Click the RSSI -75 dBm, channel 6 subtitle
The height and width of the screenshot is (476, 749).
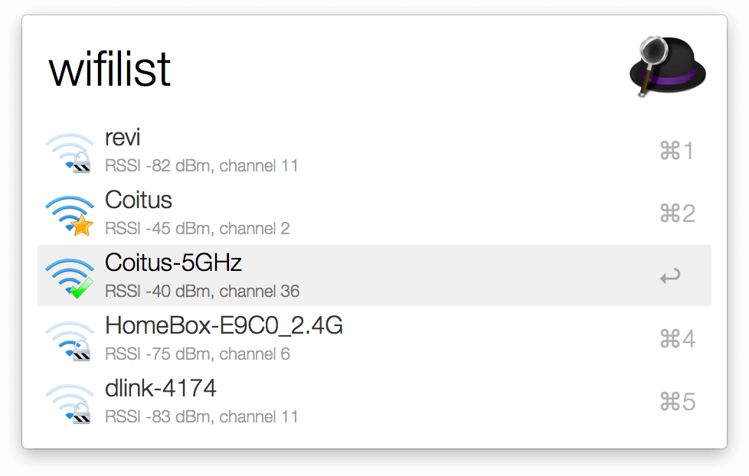pos(198,354)
